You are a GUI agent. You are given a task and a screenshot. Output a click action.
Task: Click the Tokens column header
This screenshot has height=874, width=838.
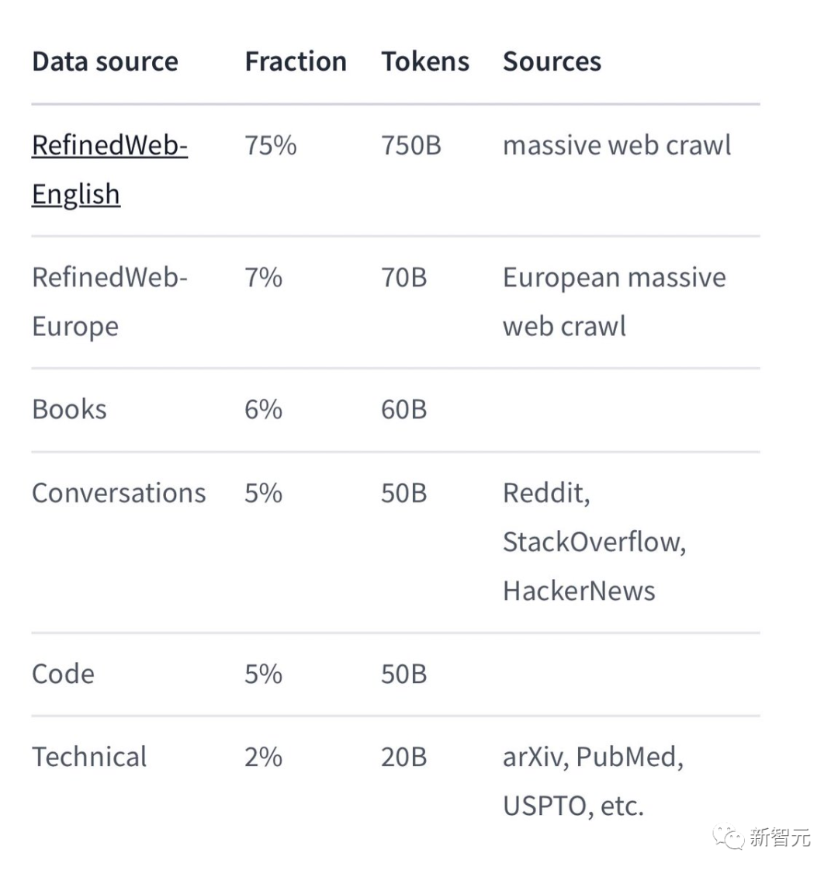pos(425,62)
